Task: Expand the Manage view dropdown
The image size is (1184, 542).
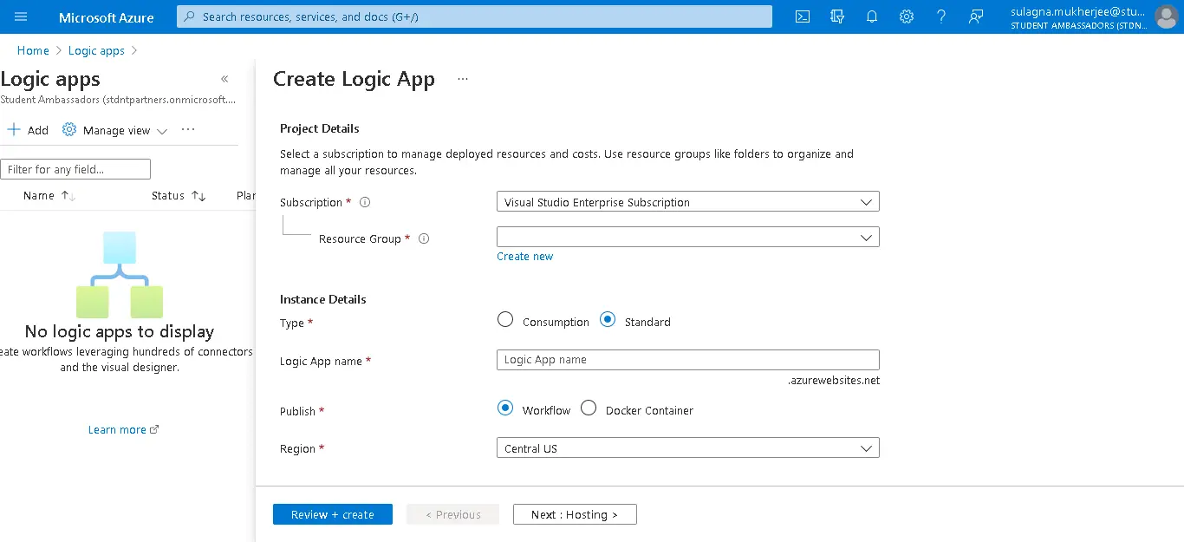Action: click(x=114, y=130)
